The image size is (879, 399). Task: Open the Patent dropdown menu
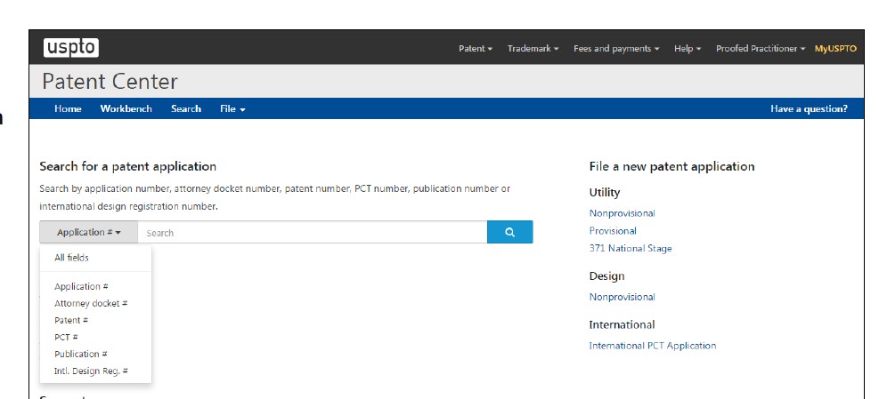point(476,49)
